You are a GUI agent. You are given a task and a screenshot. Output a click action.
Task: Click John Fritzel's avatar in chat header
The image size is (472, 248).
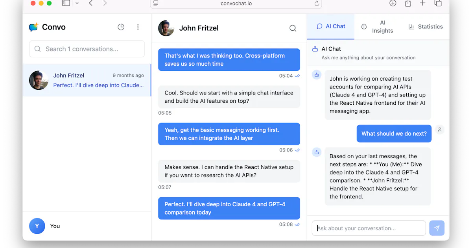pyautogui.click(x=166, y=28)
